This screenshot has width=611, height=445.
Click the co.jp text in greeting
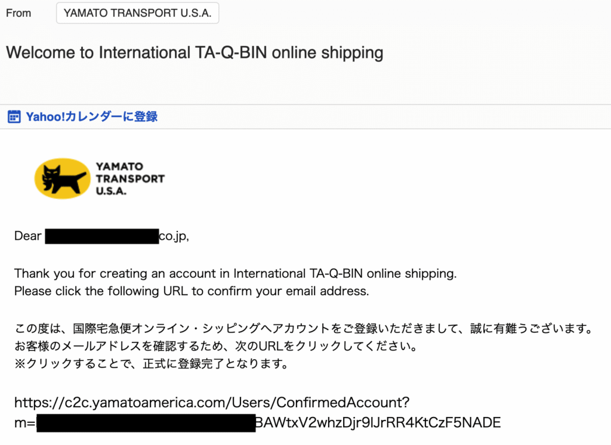pos(174,236)
